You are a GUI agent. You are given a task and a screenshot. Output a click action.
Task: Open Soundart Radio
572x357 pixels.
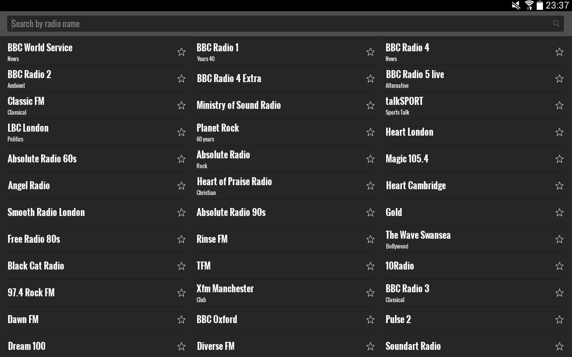pyautogui.click(x=413, y=346)
